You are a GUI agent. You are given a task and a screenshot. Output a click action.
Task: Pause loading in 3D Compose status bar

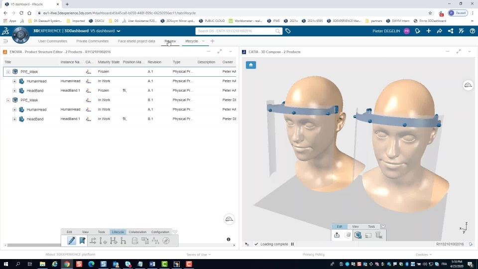point(292,244)
